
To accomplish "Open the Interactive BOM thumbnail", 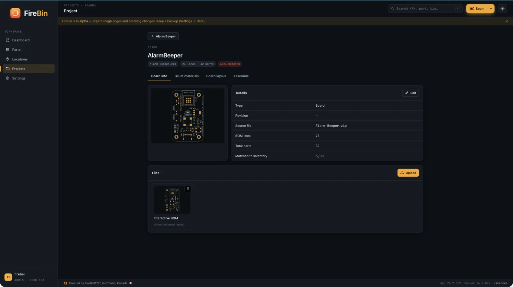I will tap(172, 200).
